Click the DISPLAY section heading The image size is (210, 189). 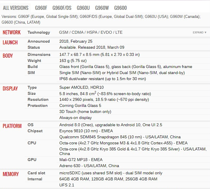click(10, 88)
